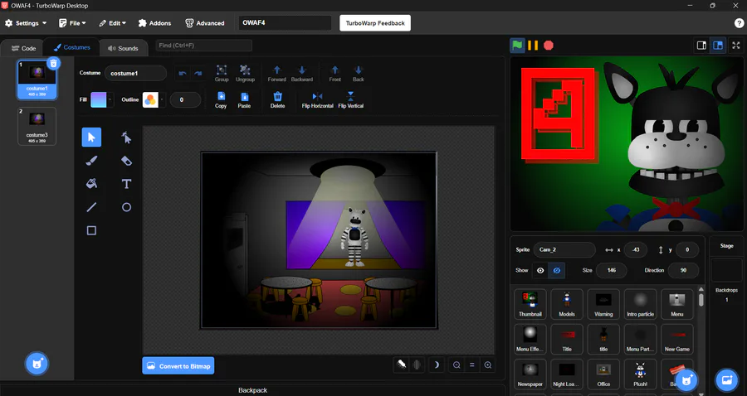The height and width of the screenshot is (396, 747).
Task: Open the Backpack bar
Action: 252,390
